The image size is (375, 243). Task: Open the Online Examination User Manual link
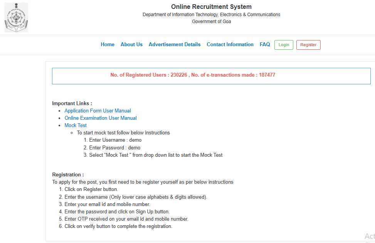tap(101, 118)
